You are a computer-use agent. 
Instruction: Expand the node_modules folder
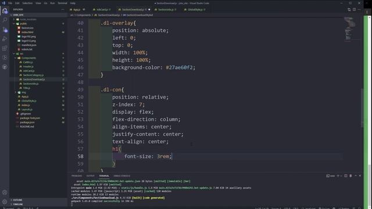[38, 19]
